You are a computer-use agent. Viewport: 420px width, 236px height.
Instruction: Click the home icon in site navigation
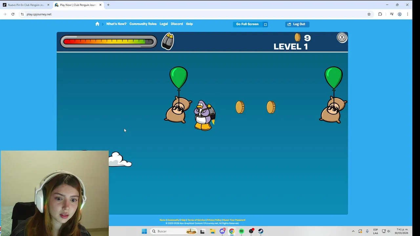coord(97,24)
